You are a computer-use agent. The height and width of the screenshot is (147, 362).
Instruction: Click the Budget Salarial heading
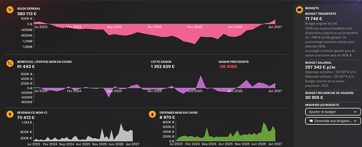[x=318, y=63]
